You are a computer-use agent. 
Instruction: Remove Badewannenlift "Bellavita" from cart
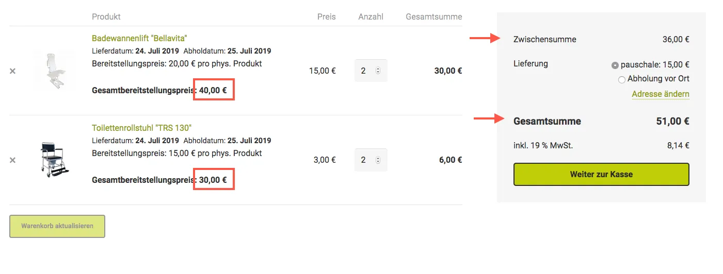(13, 71)
